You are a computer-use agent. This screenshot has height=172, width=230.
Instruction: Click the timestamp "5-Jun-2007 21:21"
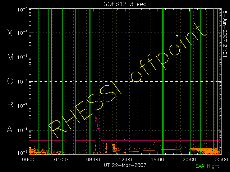(225, 34)
